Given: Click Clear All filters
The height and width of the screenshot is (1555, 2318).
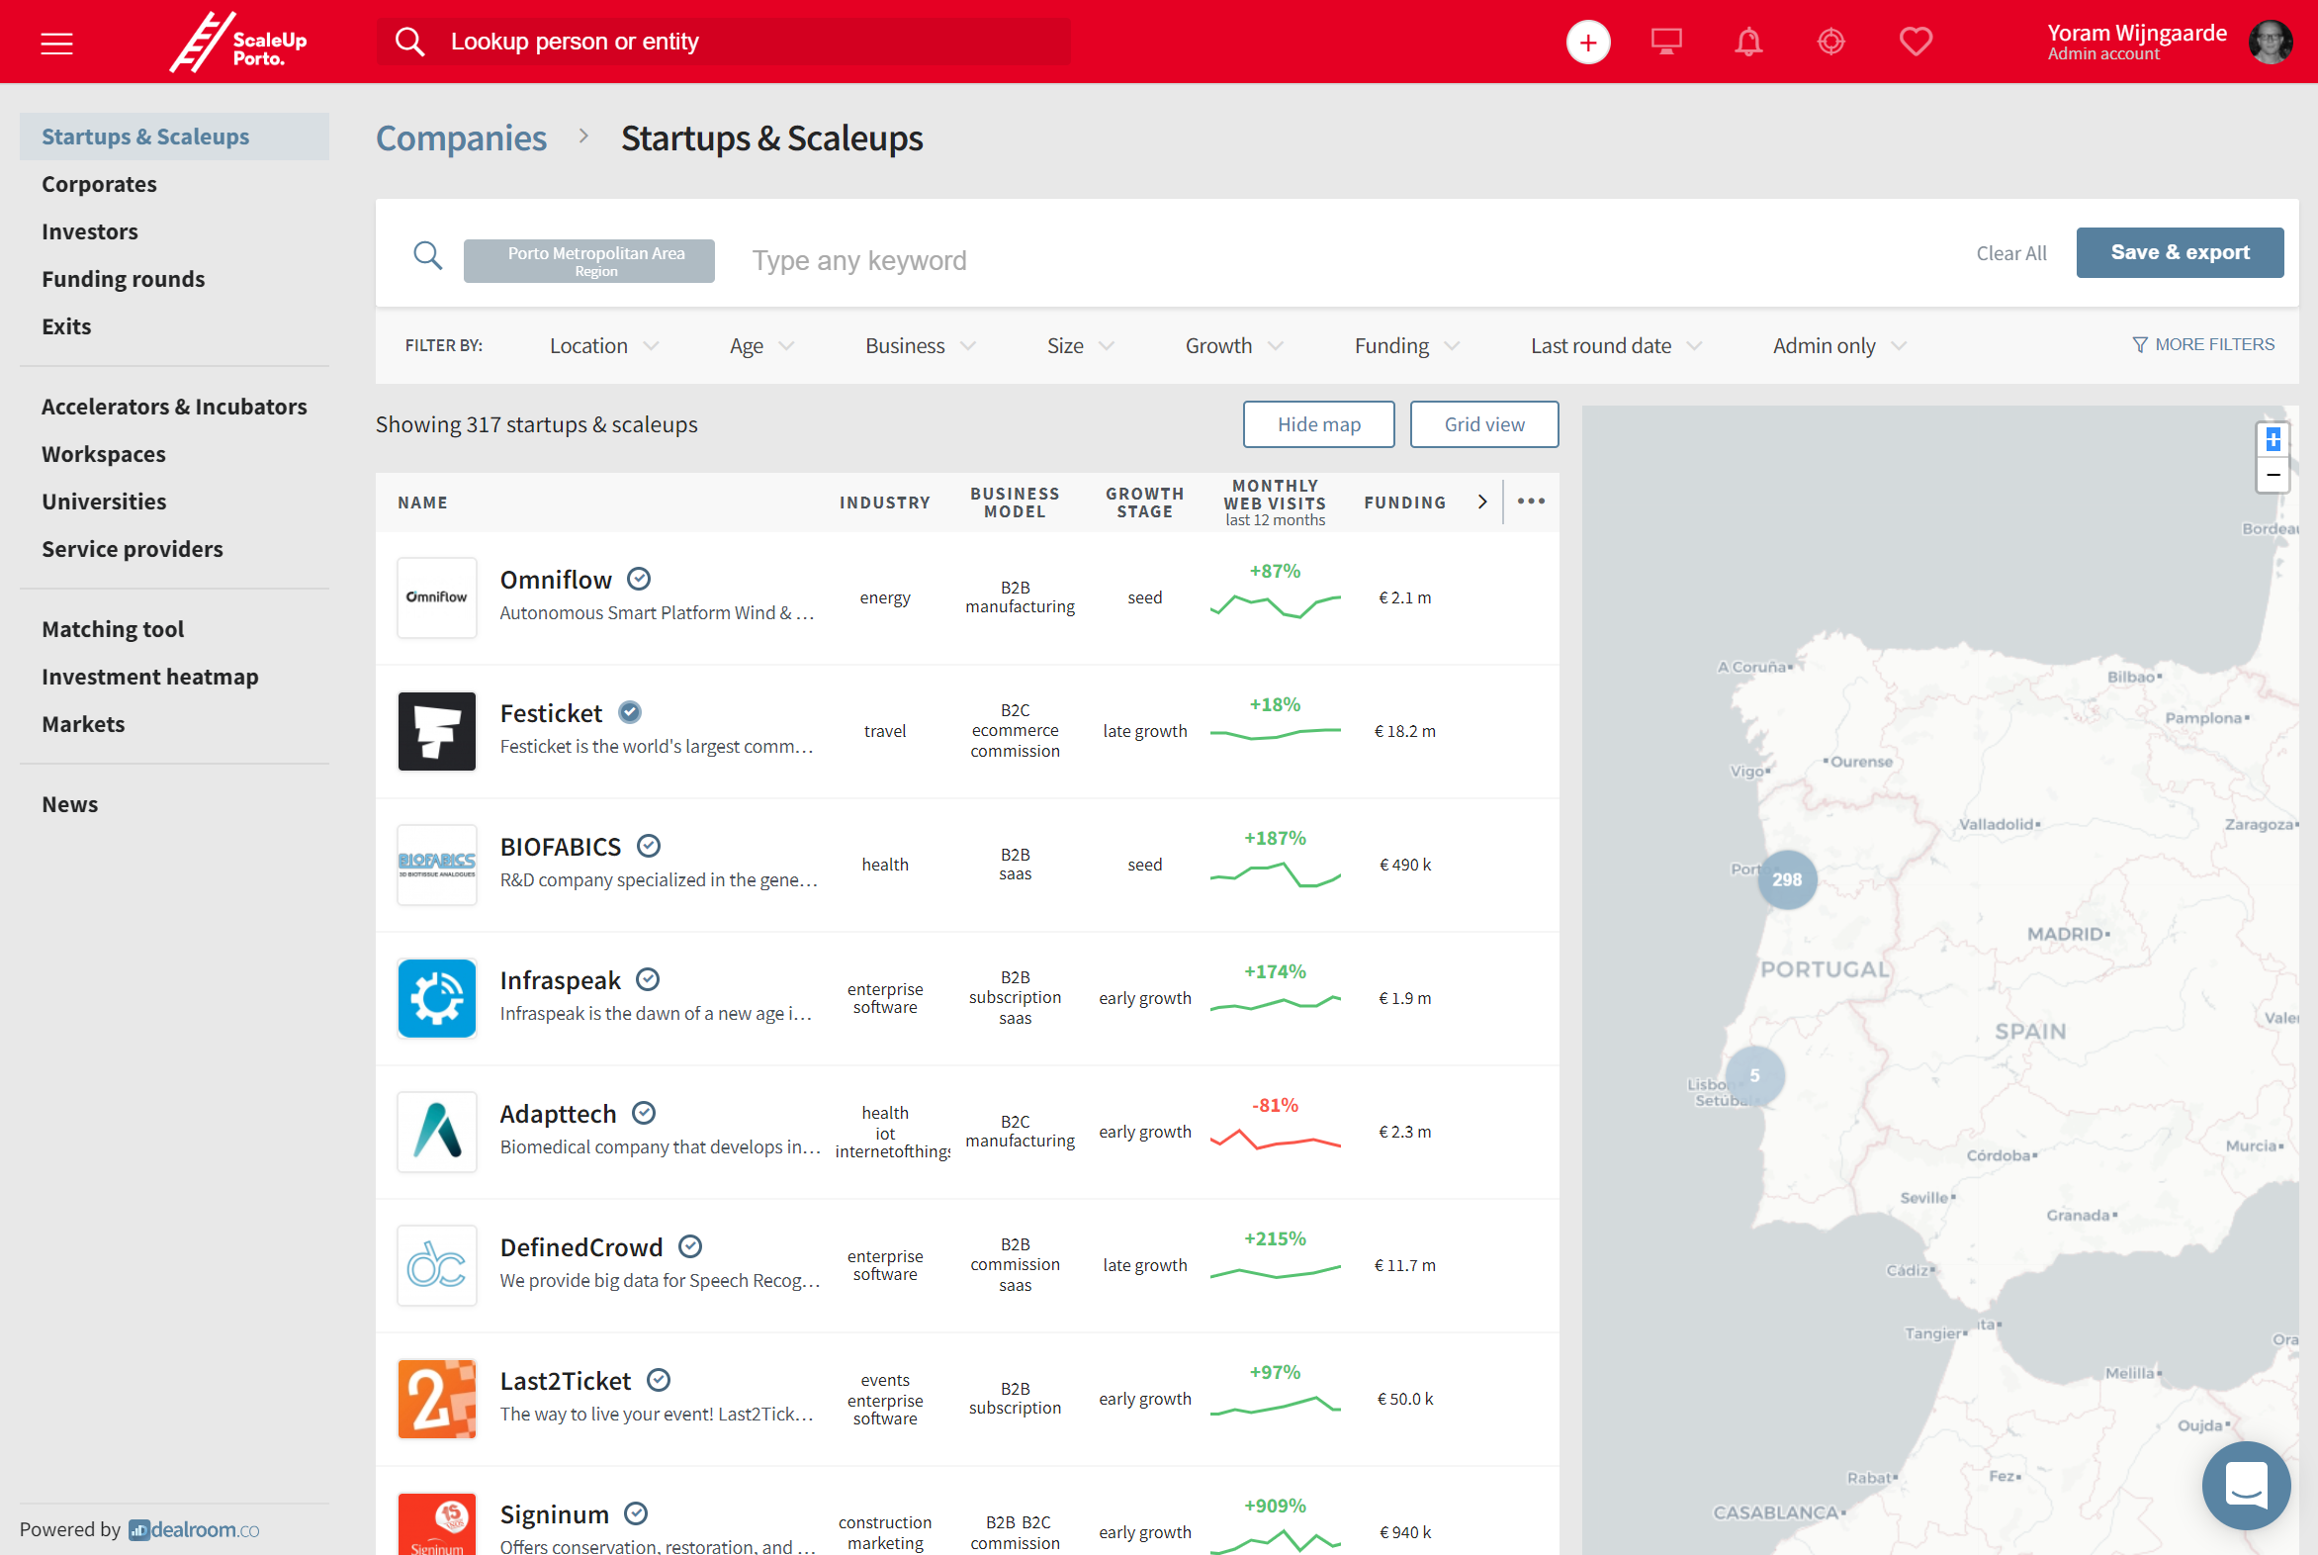Looking at the screenshot, I should [2010, 253].
